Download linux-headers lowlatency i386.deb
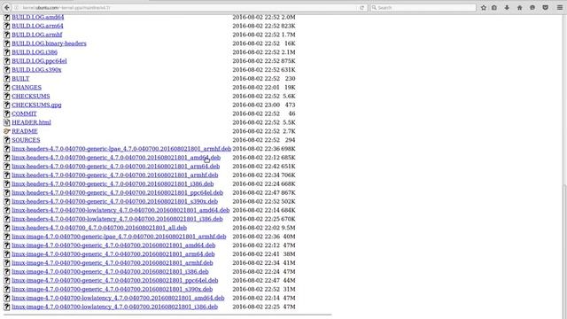Image resolution: width=567 pixels, height=319 pixels. click(x=117, y=219)
